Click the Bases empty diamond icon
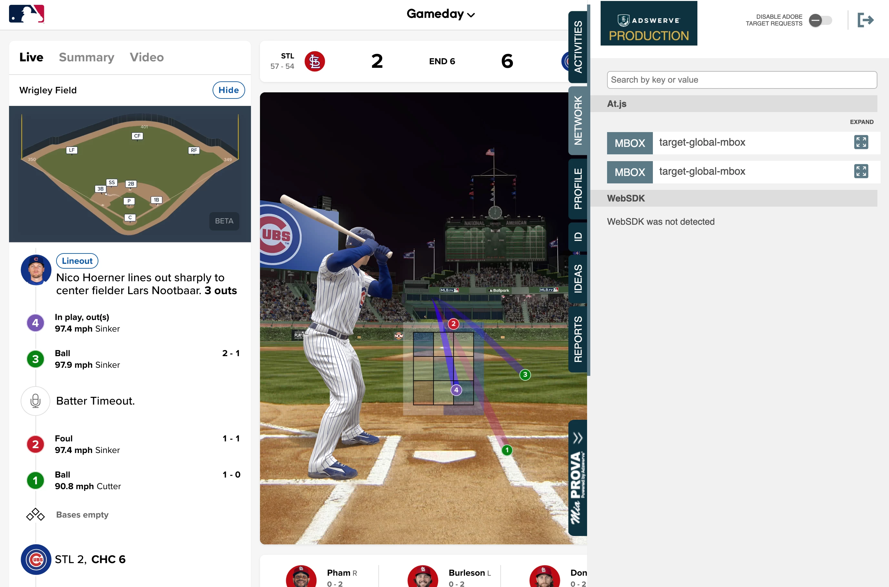Screen dimensions: 889x587 click(x=35, y=515)
